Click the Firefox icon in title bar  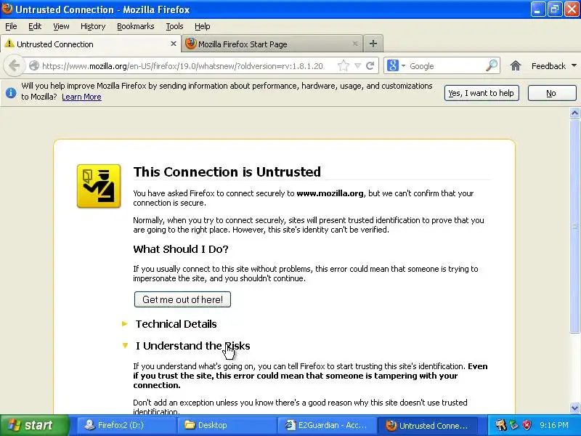click(7, 9)
